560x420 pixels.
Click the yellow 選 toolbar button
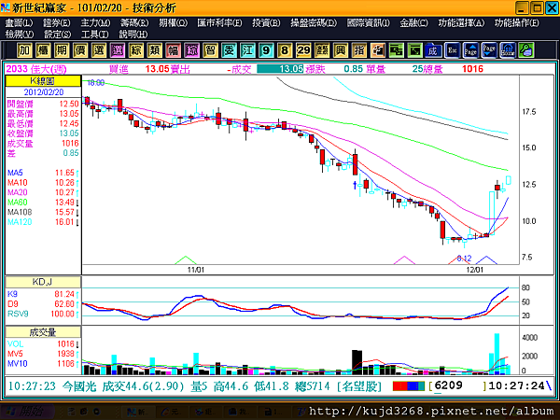tap(99, 50)
